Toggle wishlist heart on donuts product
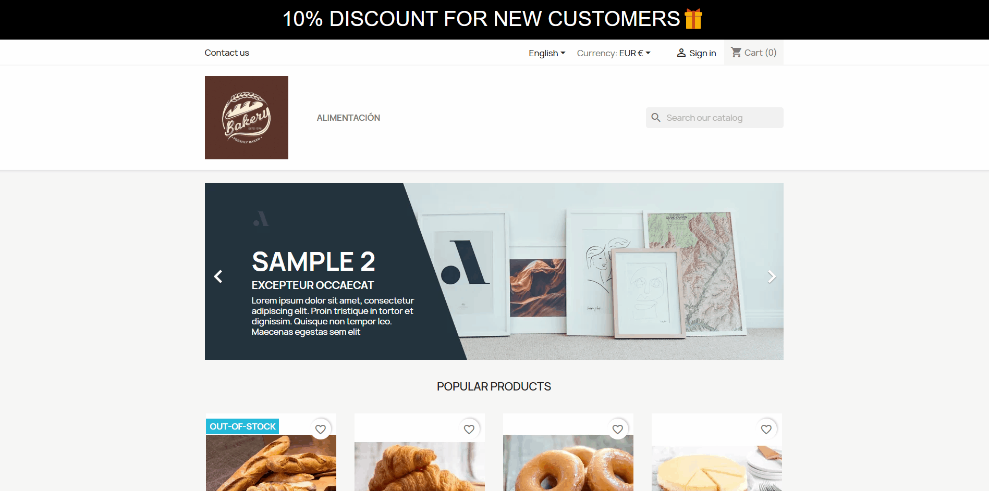989x491 pixels. [x=618, y=429]
